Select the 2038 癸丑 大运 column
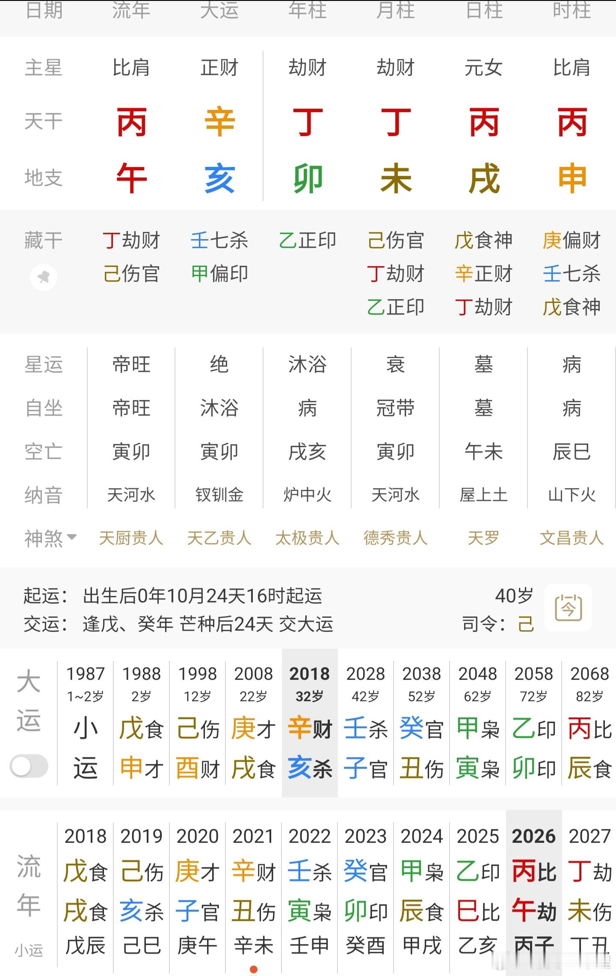 coord(422,724)
